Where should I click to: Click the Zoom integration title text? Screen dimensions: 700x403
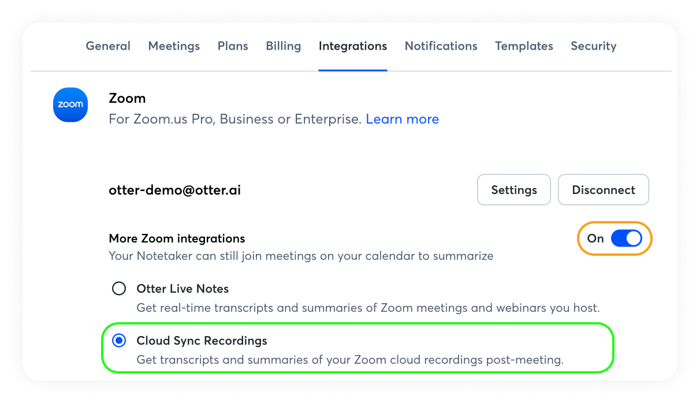[x=127, y=99]
